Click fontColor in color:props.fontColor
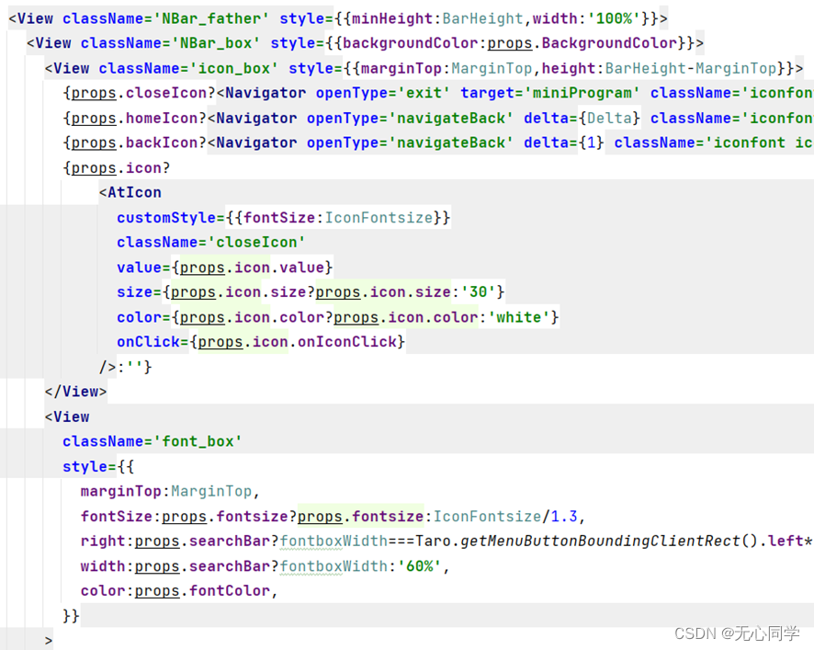This screenshot has height=650, width=814. pyautogui.click(x=229, y=591)
